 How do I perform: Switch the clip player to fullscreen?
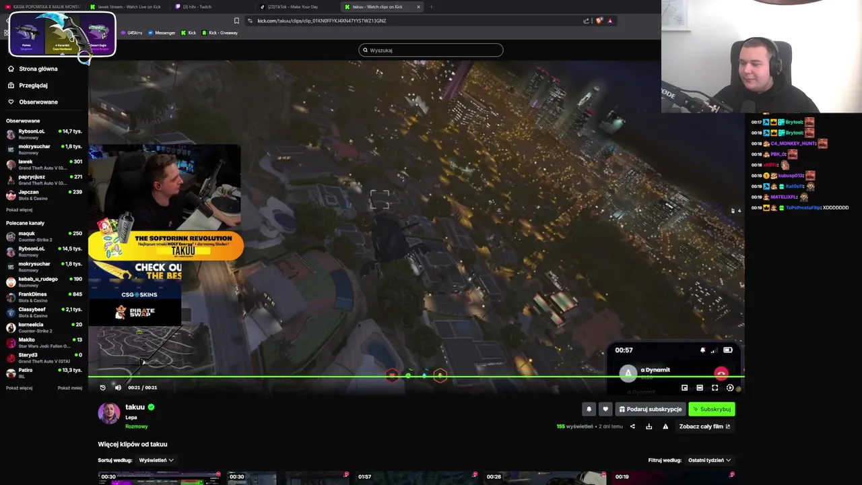point(715,388)
